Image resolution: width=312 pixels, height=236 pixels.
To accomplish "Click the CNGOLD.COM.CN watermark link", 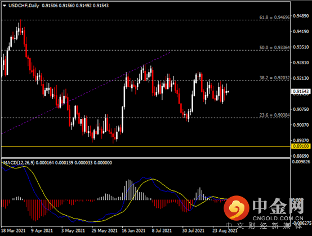I will click(x=278, y=219).
